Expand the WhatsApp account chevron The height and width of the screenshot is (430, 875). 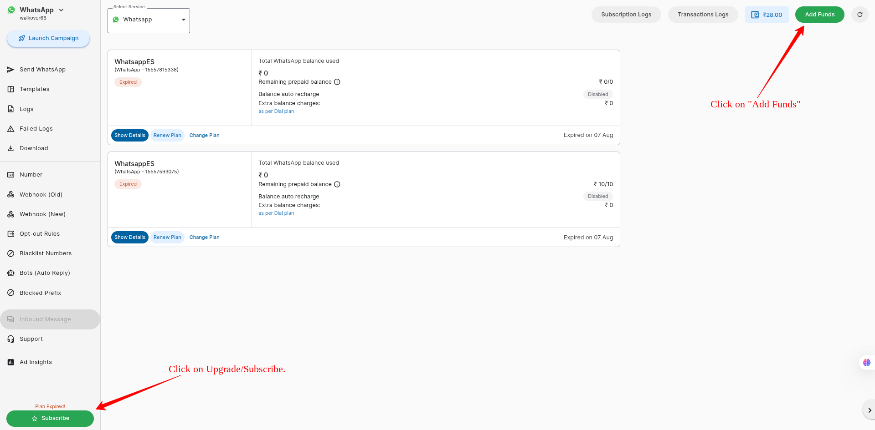[61, 10]
